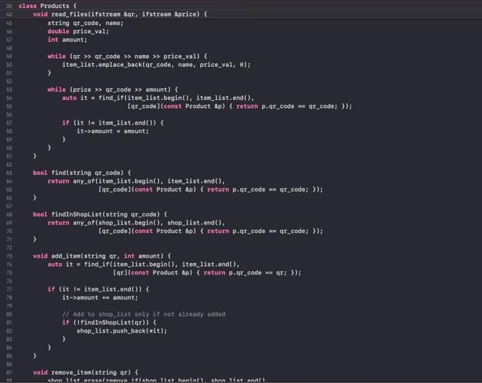The image size is (482, 383).
Task: Click line number 26 in the sticky header
Action: tap(9, 6)
